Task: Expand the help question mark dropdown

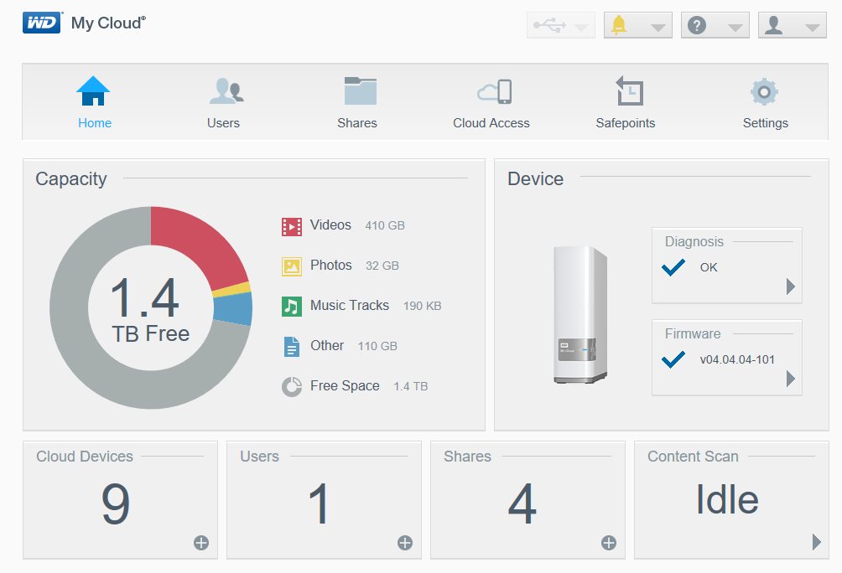Action: [x=715, y=25]
